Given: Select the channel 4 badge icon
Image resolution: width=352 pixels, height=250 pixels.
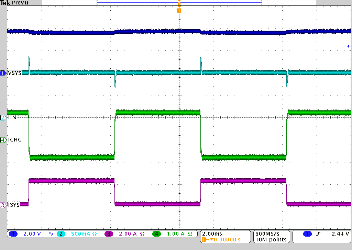Looking at the screenshot, I should pos(156,234).
